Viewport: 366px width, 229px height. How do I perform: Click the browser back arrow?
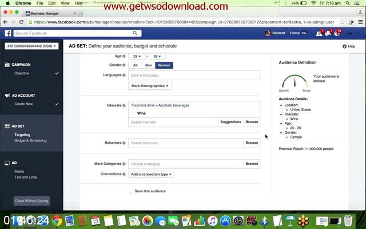click(5, 22)
